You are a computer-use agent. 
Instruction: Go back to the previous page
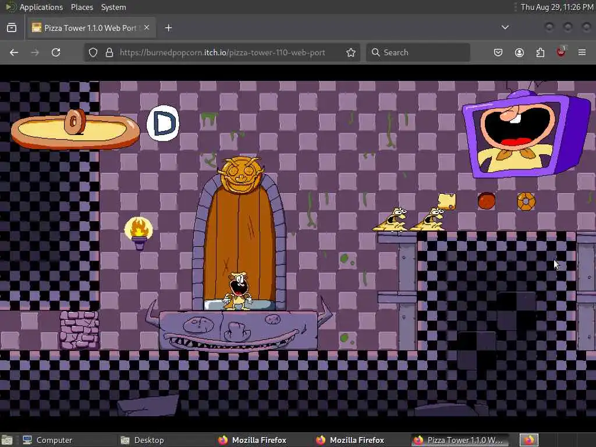tap(14, 52)
